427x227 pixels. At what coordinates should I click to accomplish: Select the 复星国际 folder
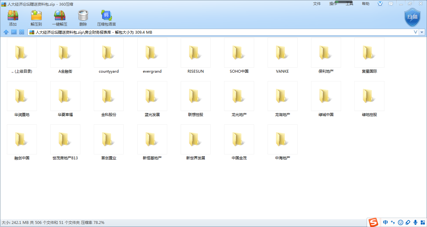369,56
